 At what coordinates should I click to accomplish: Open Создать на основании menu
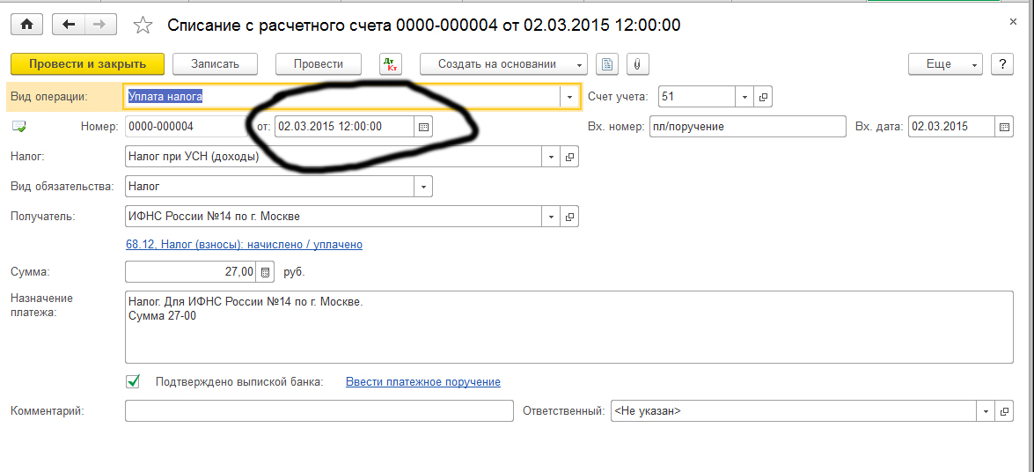click(504, 64)
